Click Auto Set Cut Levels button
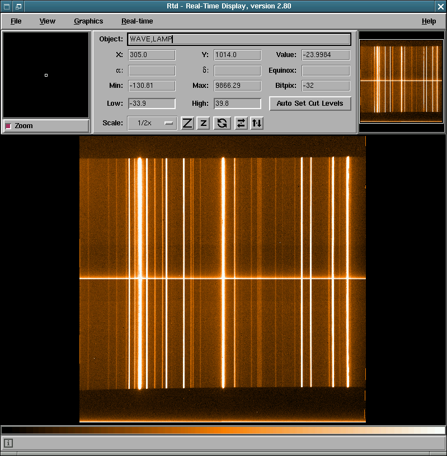Viewport: 447px width, 456px height. [310, 104]
